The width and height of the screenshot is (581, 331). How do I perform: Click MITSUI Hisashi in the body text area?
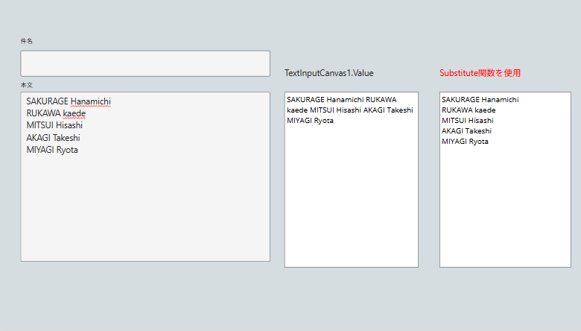(x=54, y=125)
